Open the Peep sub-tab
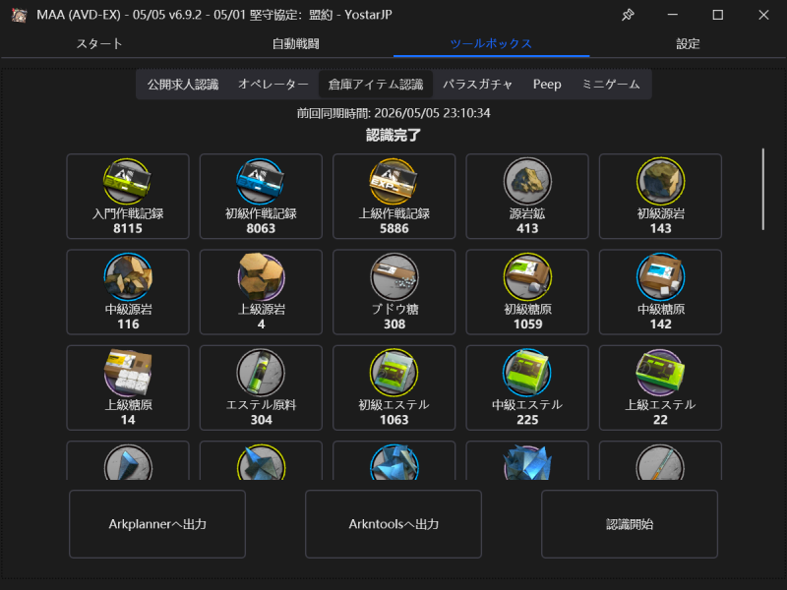The height and width of the screenshot is (590, 787). (547, 85)
